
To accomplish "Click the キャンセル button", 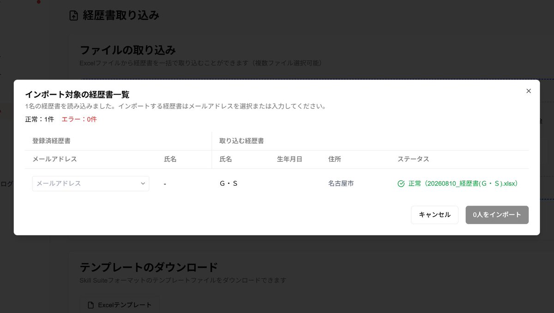I will pyautogui.click(x=434, y=215).
